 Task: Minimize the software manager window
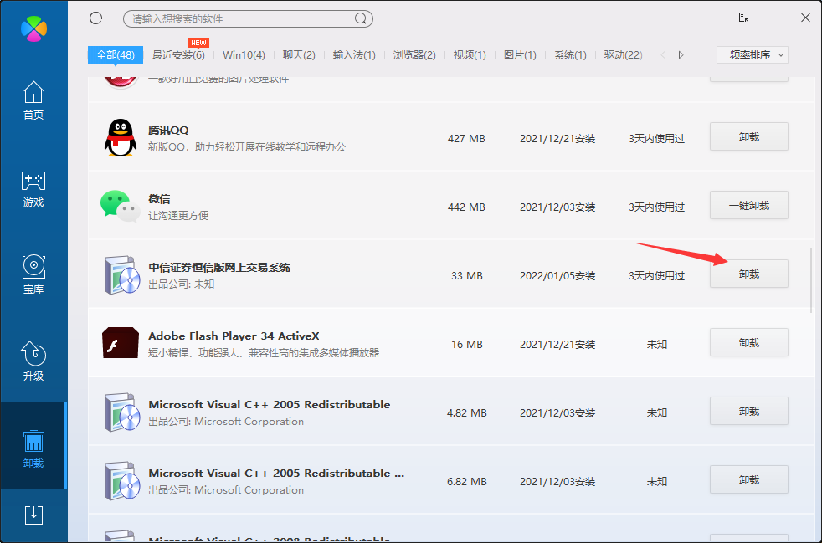click(775, 18)
